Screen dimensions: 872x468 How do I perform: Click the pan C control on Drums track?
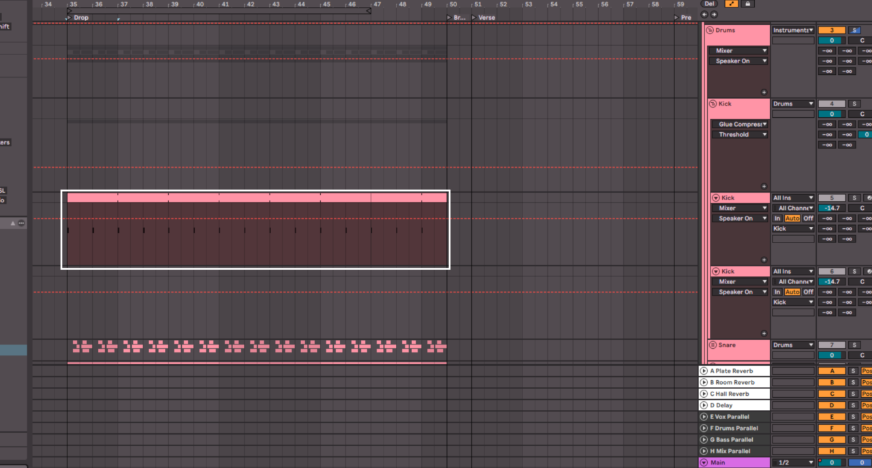[x=861, y=40]
